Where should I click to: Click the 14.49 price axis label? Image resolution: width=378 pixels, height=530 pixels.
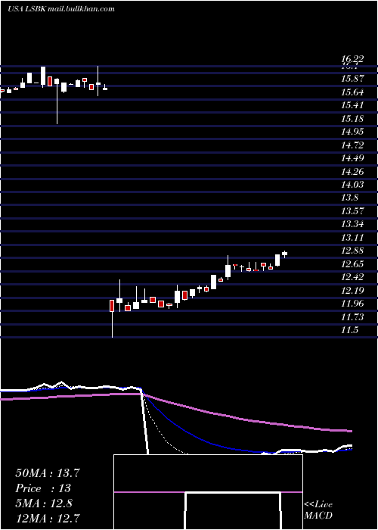pos(352,158)
